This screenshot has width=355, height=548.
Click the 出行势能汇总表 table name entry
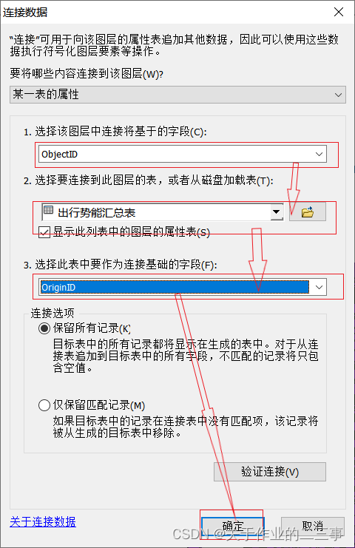96,212
